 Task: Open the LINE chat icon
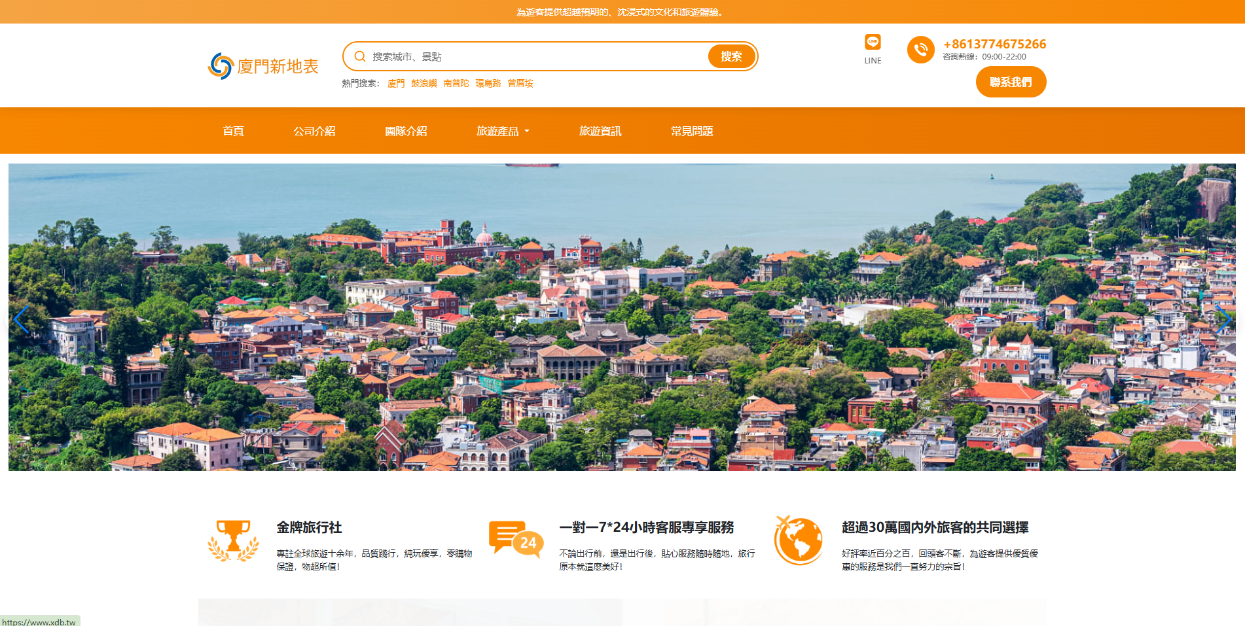[x=872, y=43]
